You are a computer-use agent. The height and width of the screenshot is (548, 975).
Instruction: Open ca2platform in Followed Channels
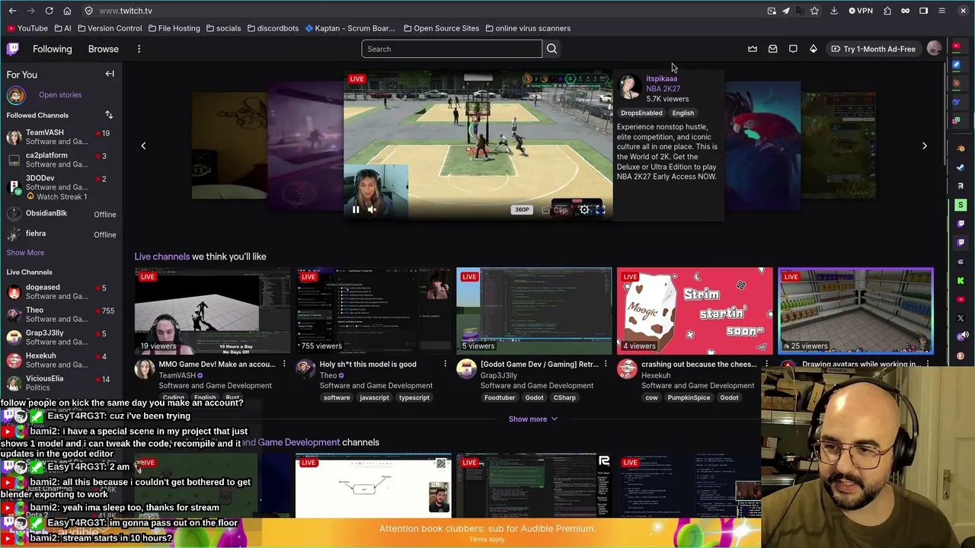pyautogui.click(x=61, y=160)
